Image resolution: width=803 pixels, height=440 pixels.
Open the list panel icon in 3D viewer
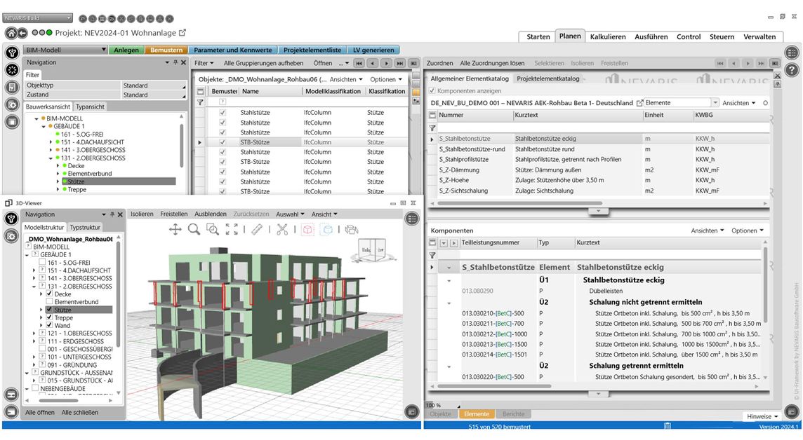(412, 219)
